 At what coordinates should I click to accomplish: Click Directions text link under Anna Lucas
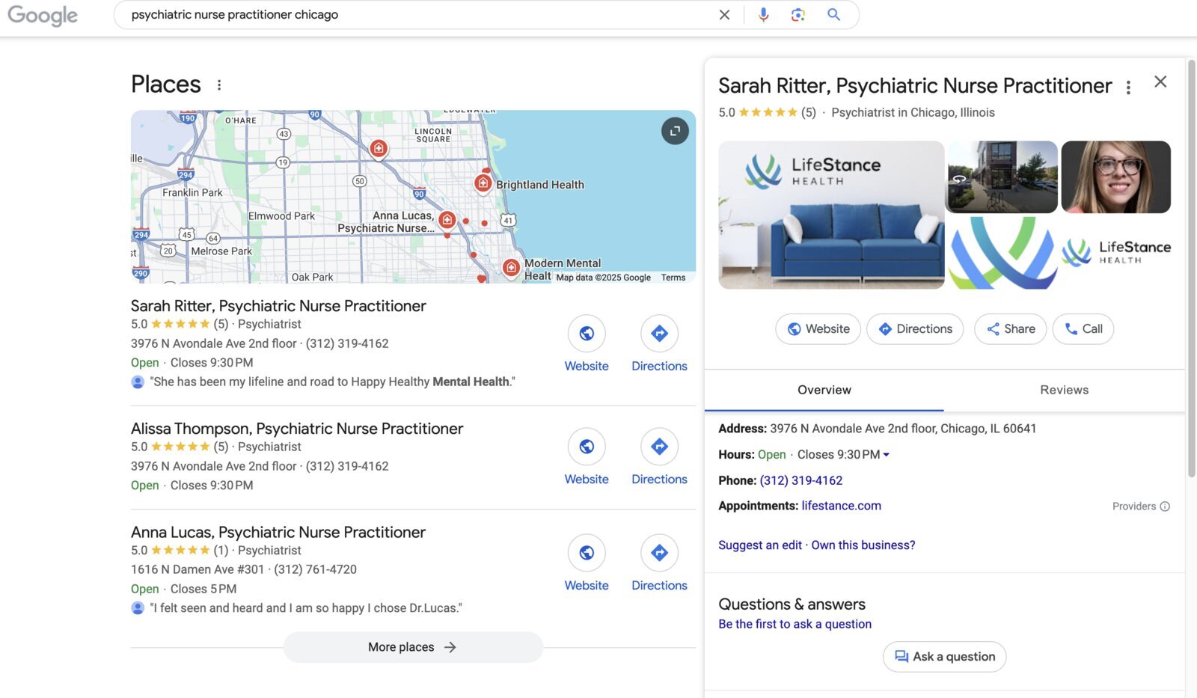tap(659, 585)
